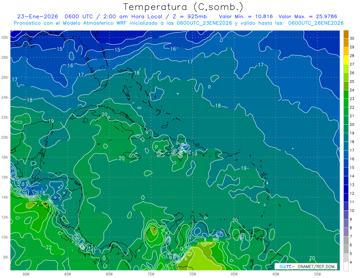
Task: Click the '55W' longitude axis label
Action: pos(317,274)
